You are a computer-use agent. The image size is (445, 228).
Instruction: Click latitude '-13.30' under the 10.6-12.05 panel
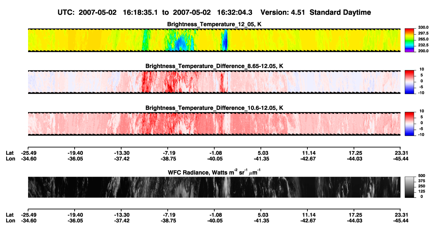tap(123, 153)
